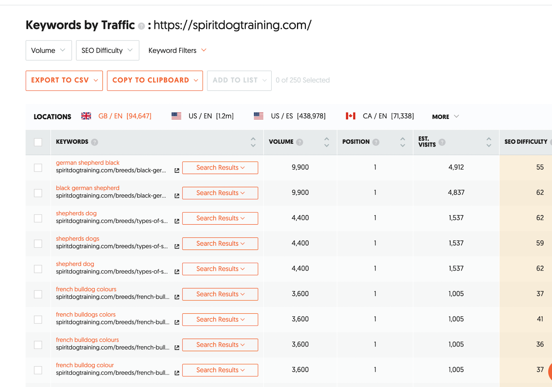Click the Keywords column help icon

click(x=95, y=142)
